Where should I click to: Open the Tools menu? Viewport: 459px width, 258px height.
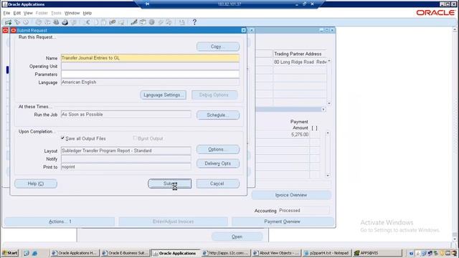[x=56, y=13]
